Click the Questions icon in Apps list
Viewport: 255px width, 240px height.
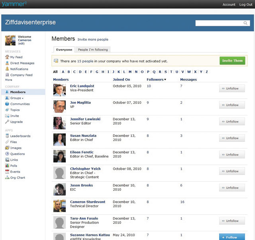pos(7,154)
